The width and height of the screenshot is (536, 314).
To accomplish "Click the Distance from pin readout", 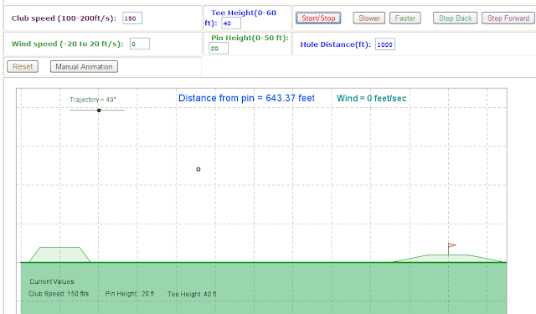I will click(246, 99).
